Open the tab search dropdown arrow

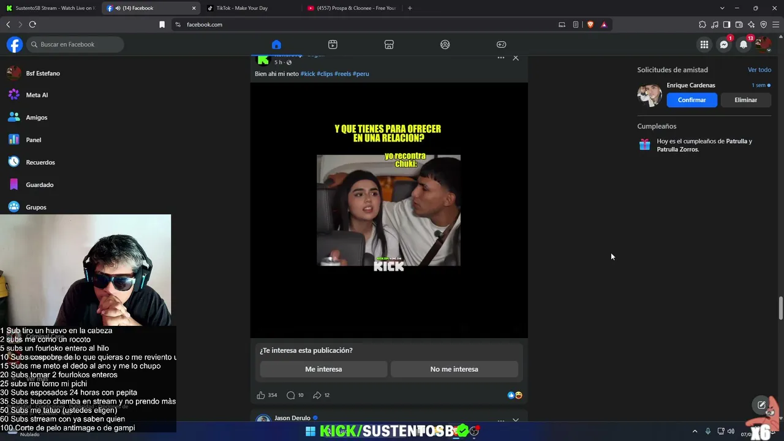point(722,8)
